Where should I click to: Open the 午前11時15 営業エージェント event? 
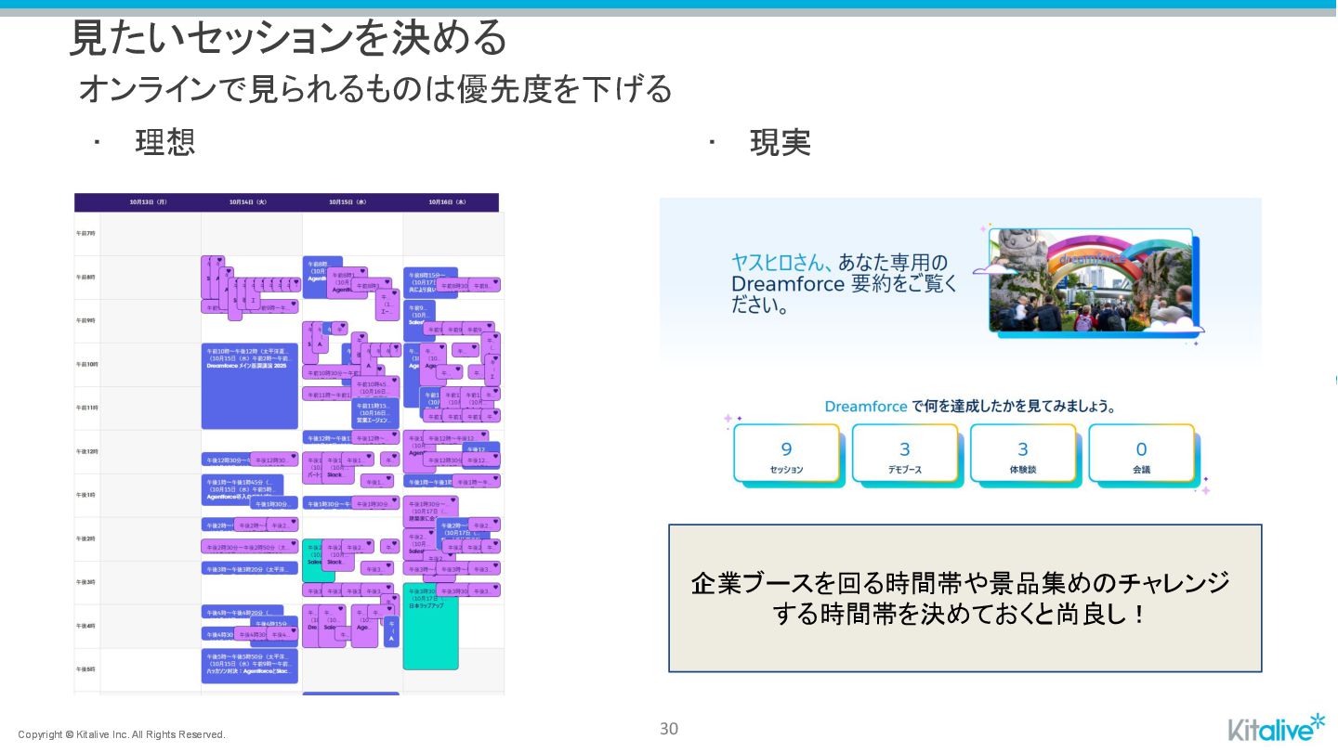(x=375, y=413)
